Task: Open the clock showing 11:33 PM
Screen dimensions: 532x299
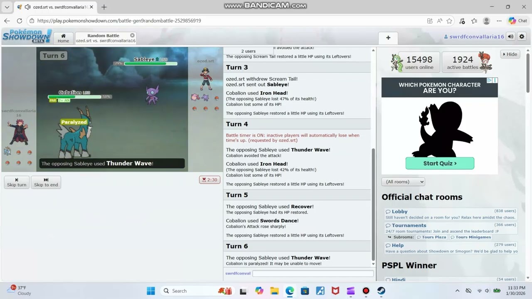Action: [515, 291]
